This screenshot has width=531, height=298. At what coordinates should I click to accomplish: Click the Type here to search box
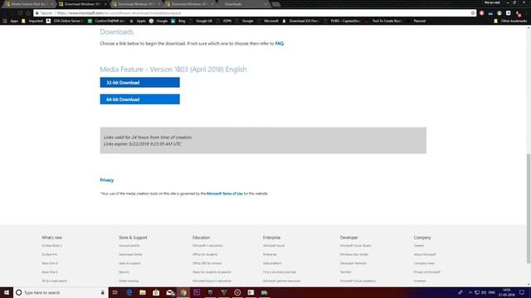coord(61,292)
